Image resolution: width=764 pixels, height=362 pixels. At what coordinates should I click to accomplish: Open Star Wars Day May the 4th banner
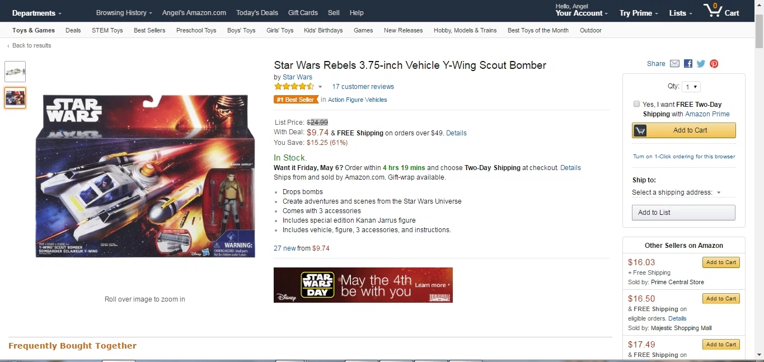363,285
